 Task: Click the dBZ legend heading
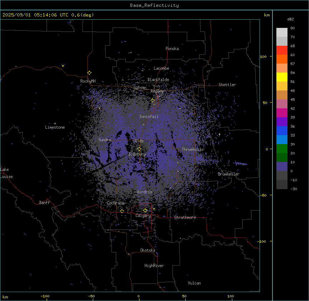290,19
